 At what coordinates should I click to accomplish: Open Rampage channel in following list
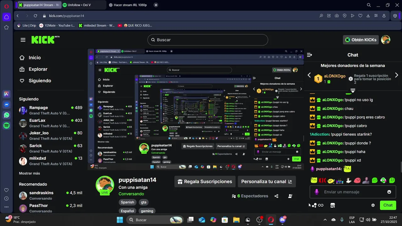51,110
